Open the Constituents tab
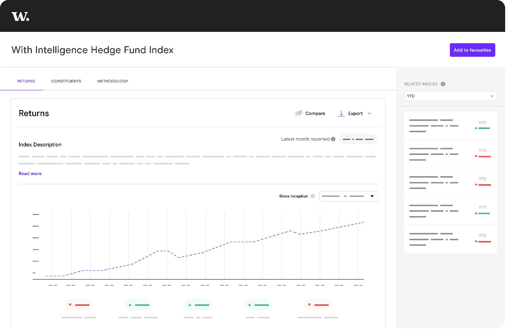 pos(66,81)
